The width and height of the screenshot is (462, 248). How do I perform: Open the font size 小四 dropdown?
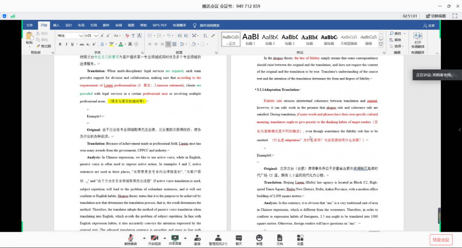pyautogui.click(x=96, y=36)
